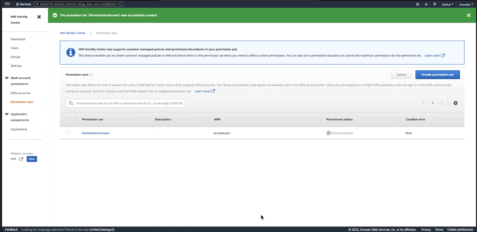Open the IAM related console link
This screenshot has width=477, height=232.
click(x=13, y=159)
